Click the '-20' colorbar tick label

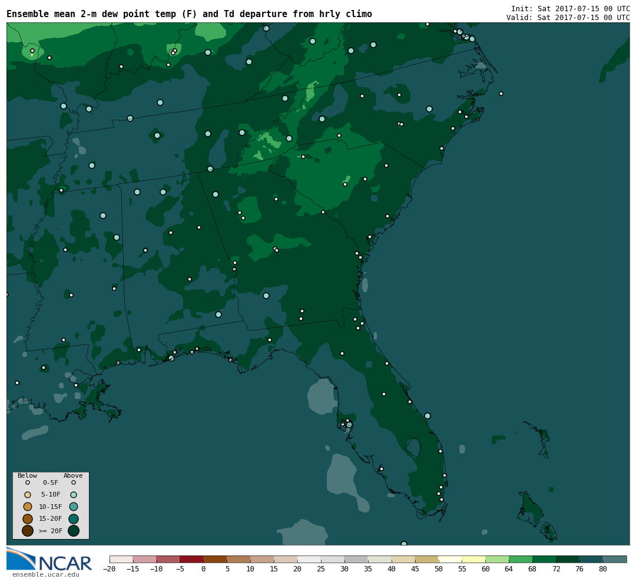(x=109, y=569)
